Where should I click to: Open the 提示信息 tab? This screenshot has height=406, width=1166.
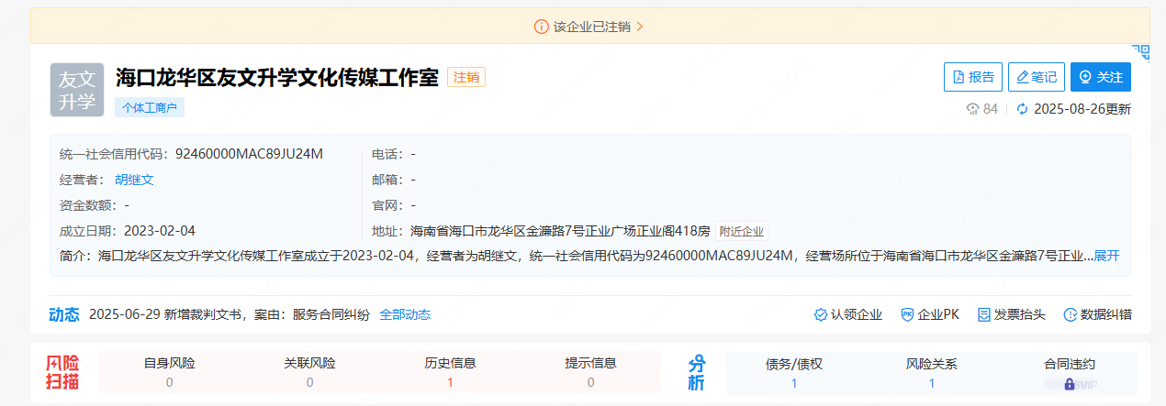coord(590,373)
